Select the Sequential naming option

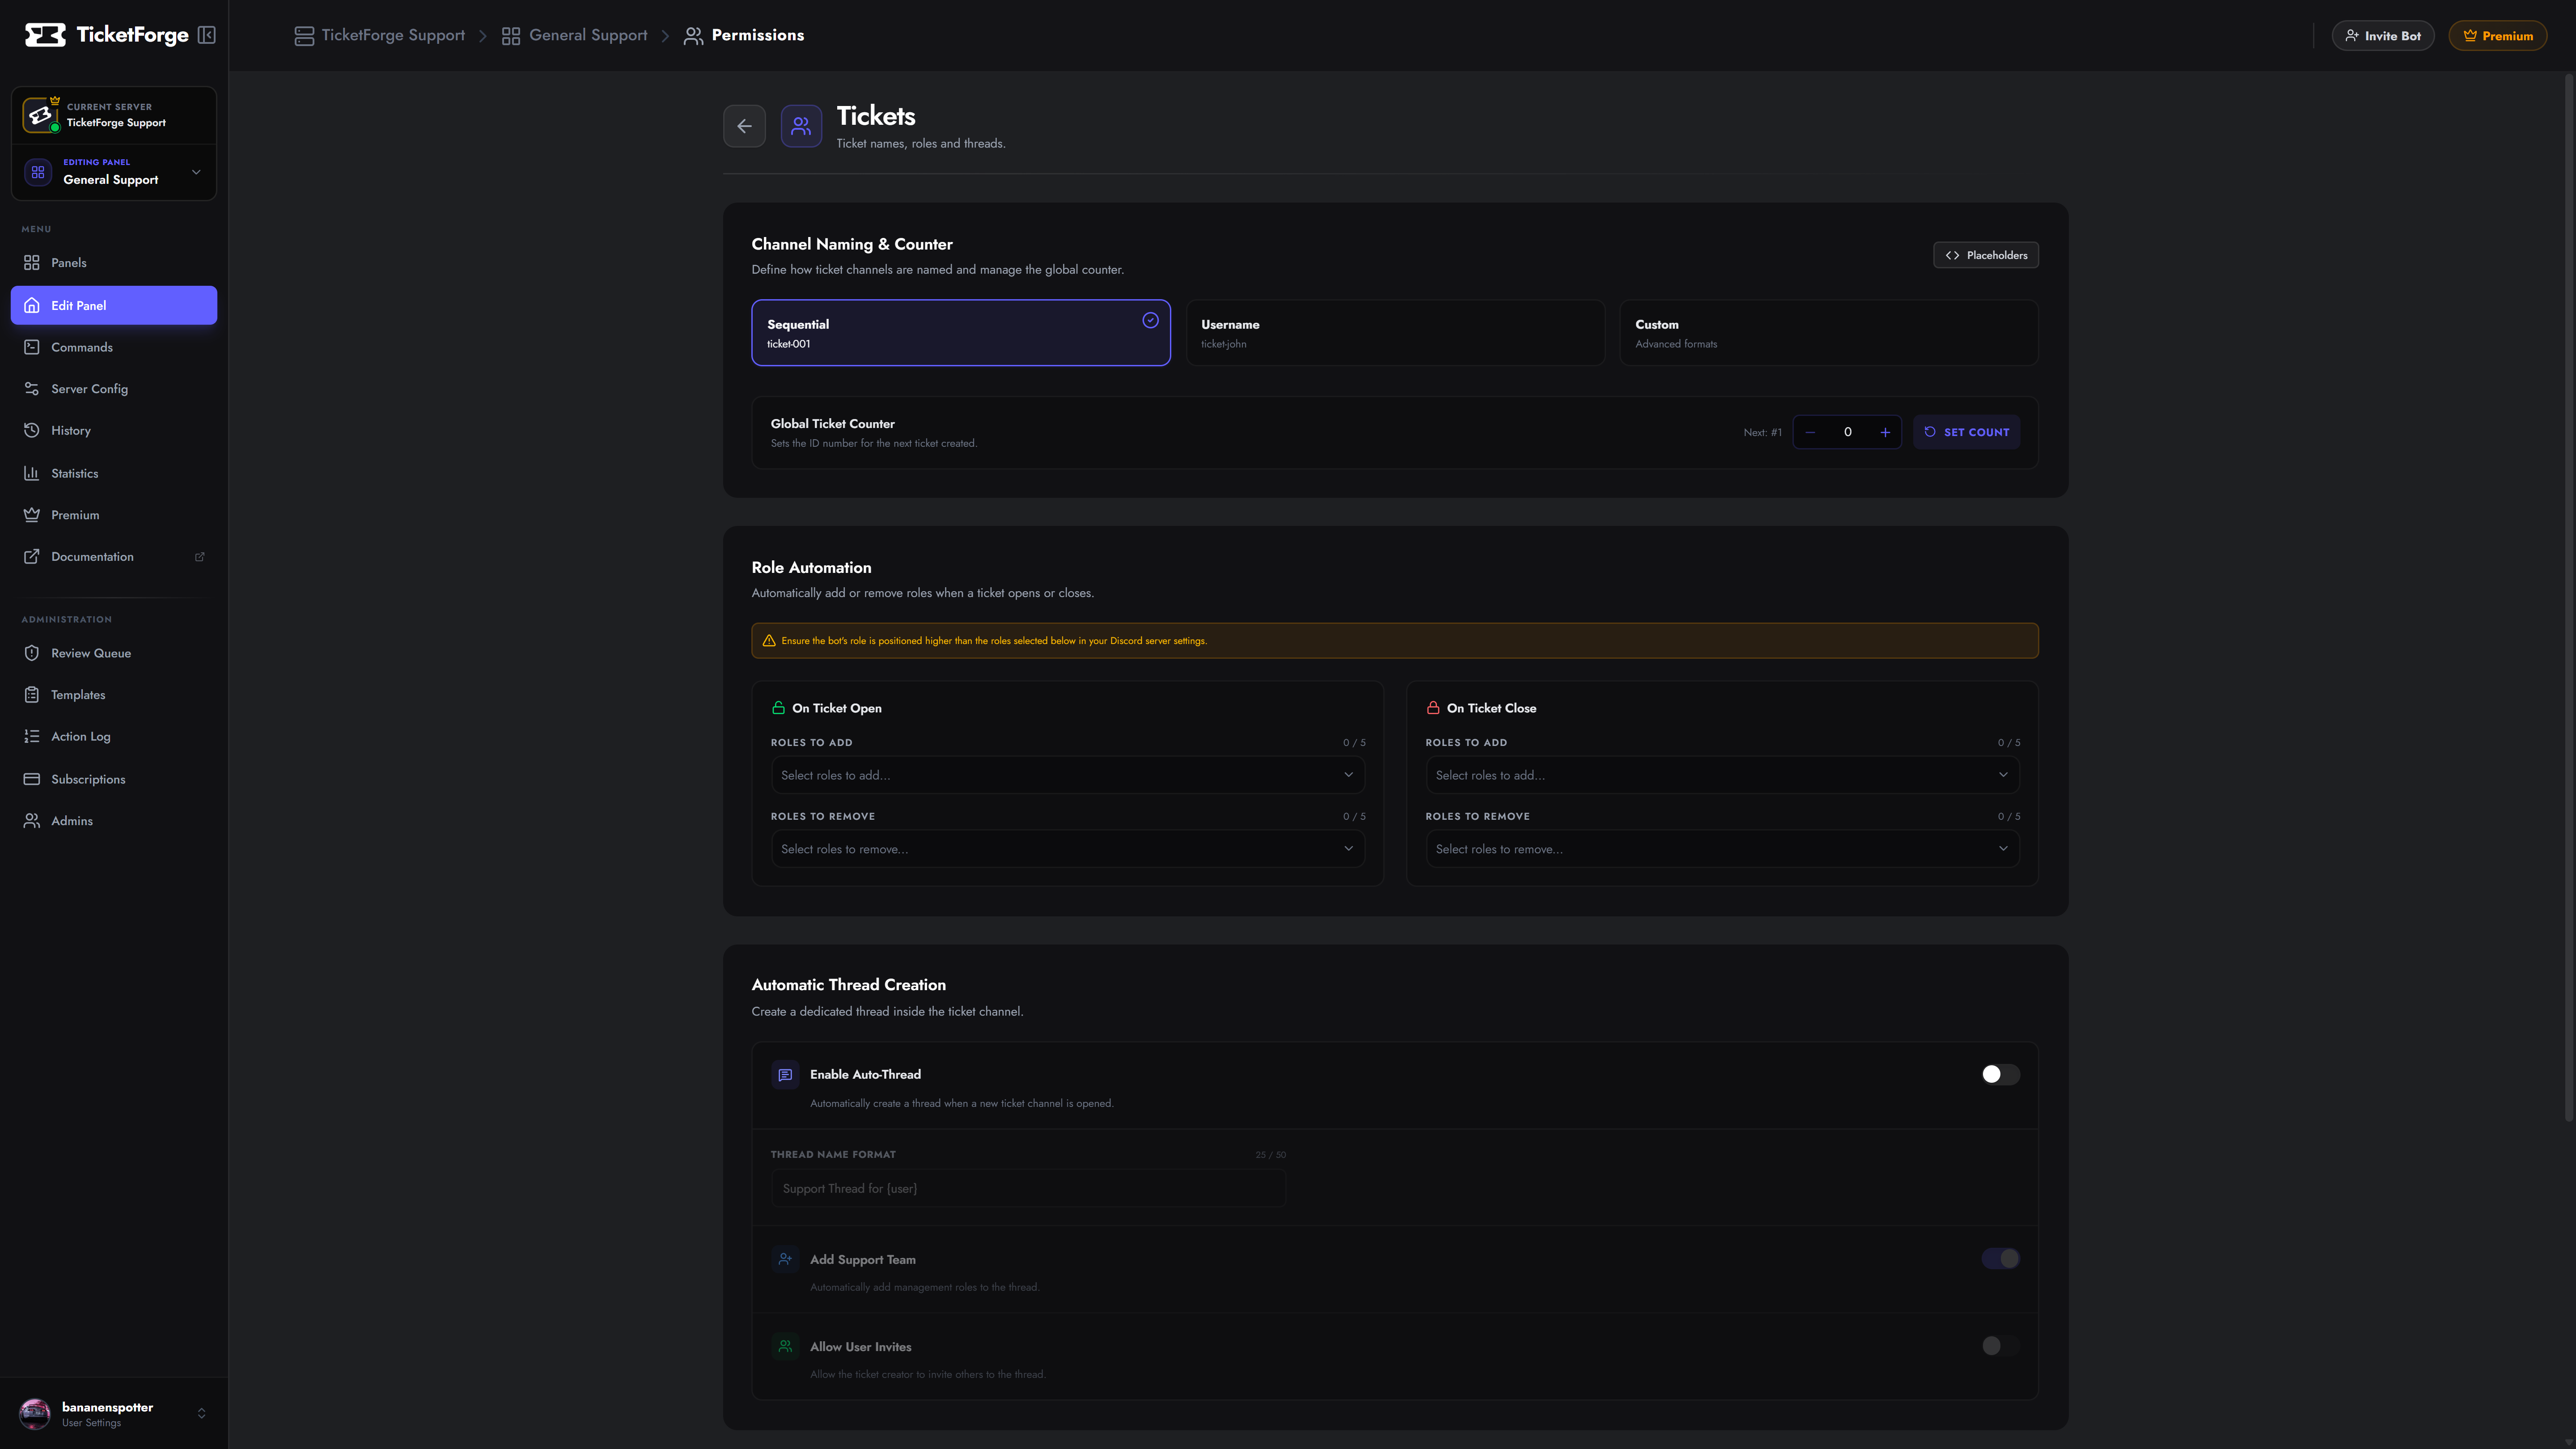[x=961, y=333]
